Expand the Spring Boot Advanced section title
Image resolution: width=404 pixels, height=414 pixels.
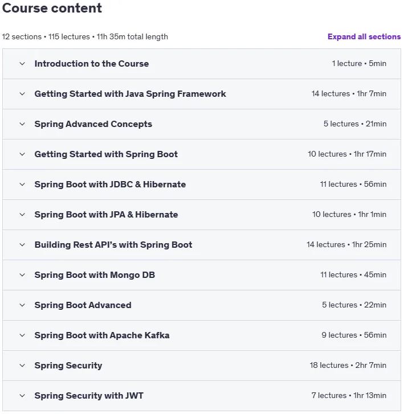click(x=83, y=305)
